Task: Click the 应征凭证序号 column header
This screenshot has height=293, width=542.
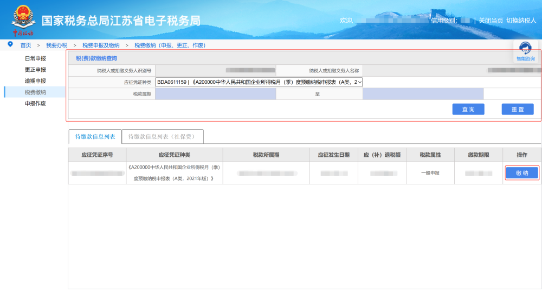Action: pyautogui.click(x=97, y=155)
